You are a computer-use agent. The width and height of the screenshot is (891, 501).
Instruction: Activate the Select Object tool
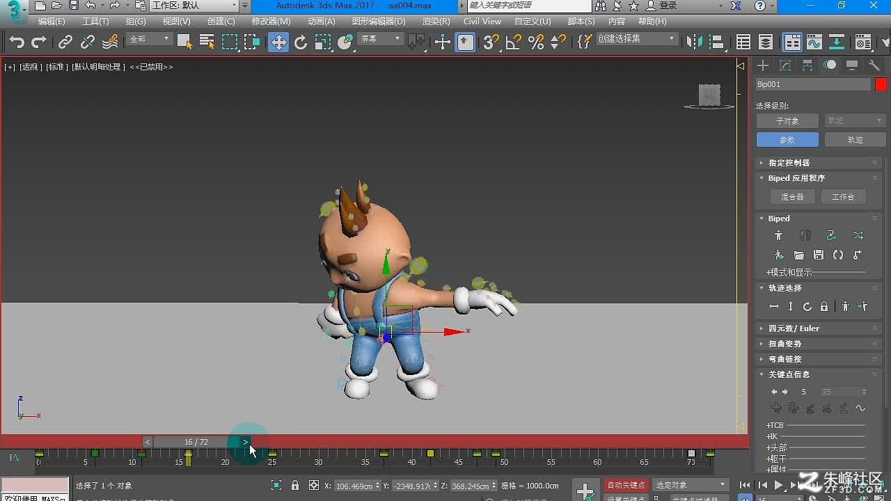(x=184, y=42)
